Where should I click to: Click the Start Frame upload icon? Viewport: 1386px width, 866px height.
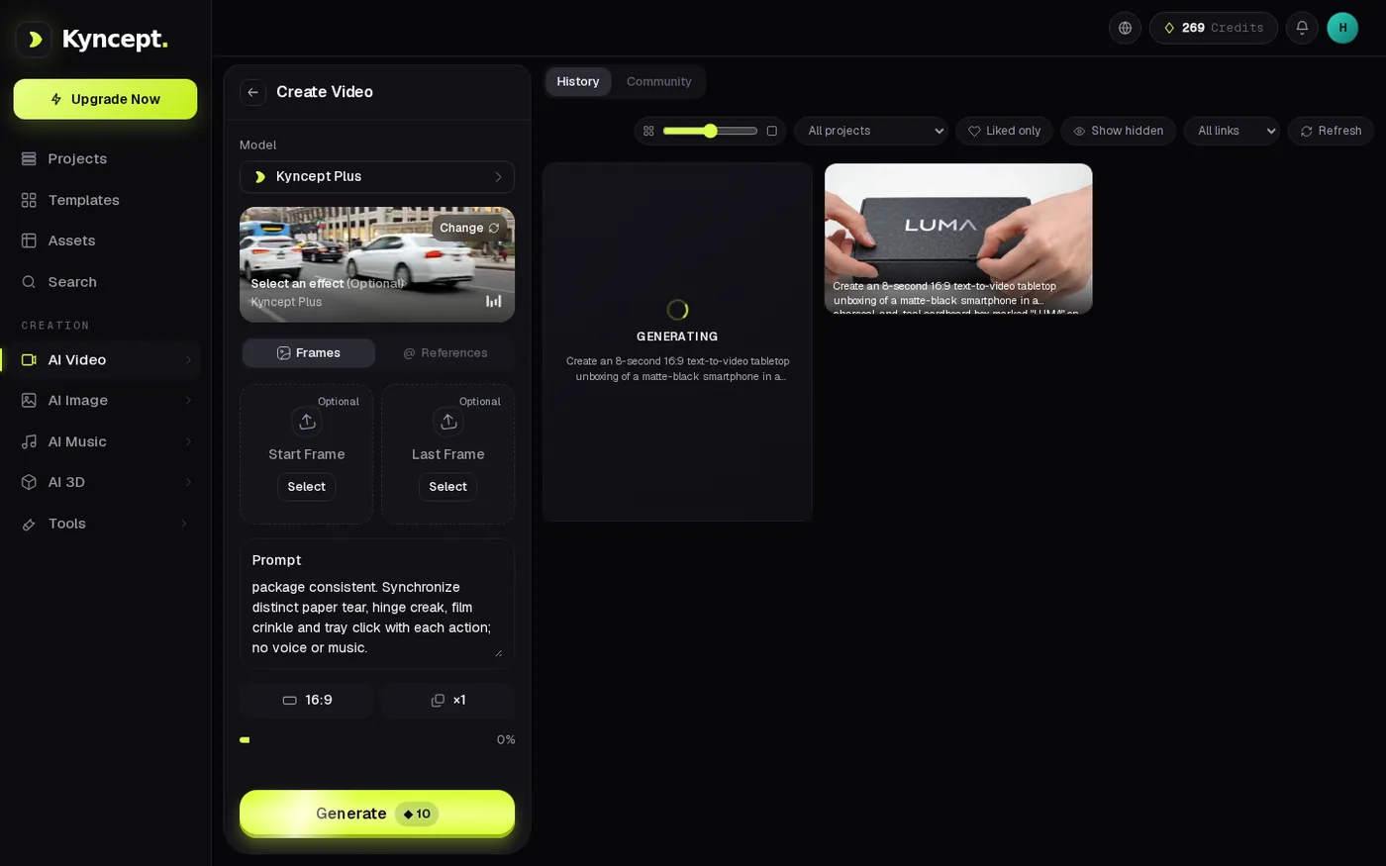(x=307, y=422)
